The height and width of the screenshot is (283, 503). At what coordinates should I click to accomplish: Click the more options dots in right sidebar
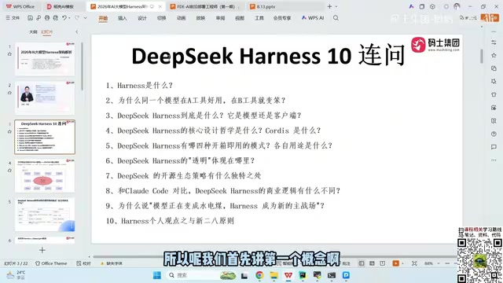click(x=494, y=160)
